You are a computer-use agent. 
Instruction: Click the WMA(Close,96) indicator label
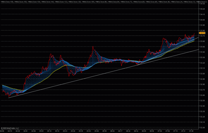tap(101, 2)
